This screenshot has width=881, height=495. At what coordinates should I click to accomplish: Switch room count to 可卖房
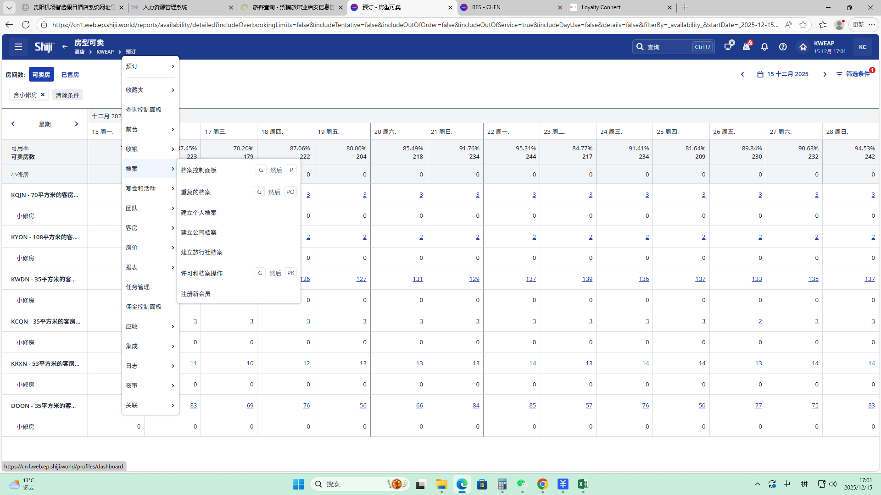pyautogui.click(x=41, y=75)
